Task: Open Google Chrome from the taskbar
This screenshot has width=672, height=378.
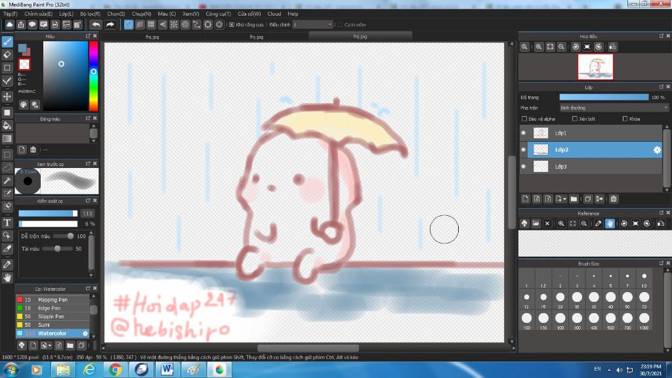Action: 115,369
